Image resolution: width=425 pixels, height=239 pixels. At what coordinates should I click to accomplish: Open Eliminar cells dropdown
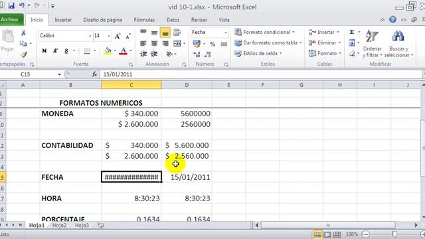point(325,42)
